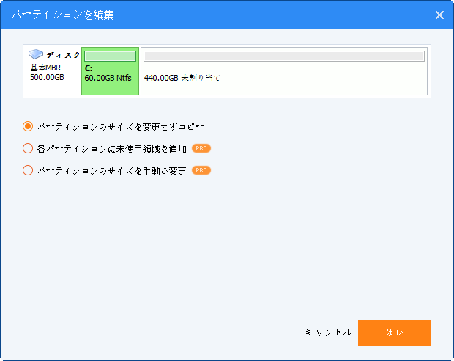Screen dimensions: 454x361
Task: Click the unallocated space usage bar
Action: (x=284, y=56)
